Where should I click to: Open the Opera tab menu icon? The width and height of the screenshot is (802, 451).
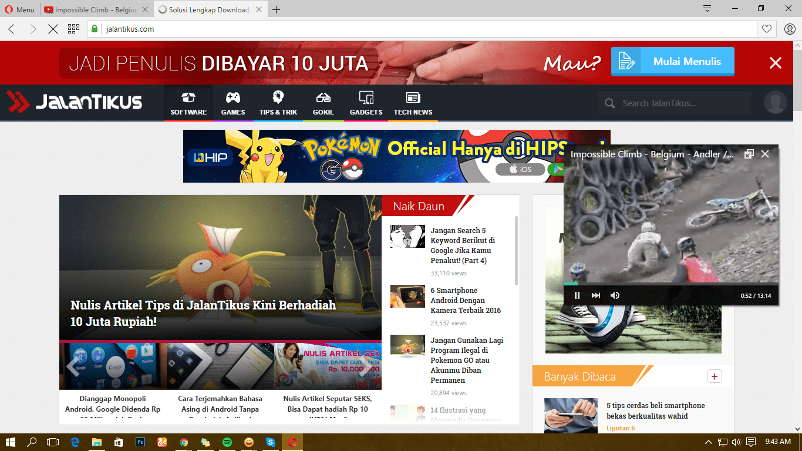pyautogui.click(x=707, y=8)
